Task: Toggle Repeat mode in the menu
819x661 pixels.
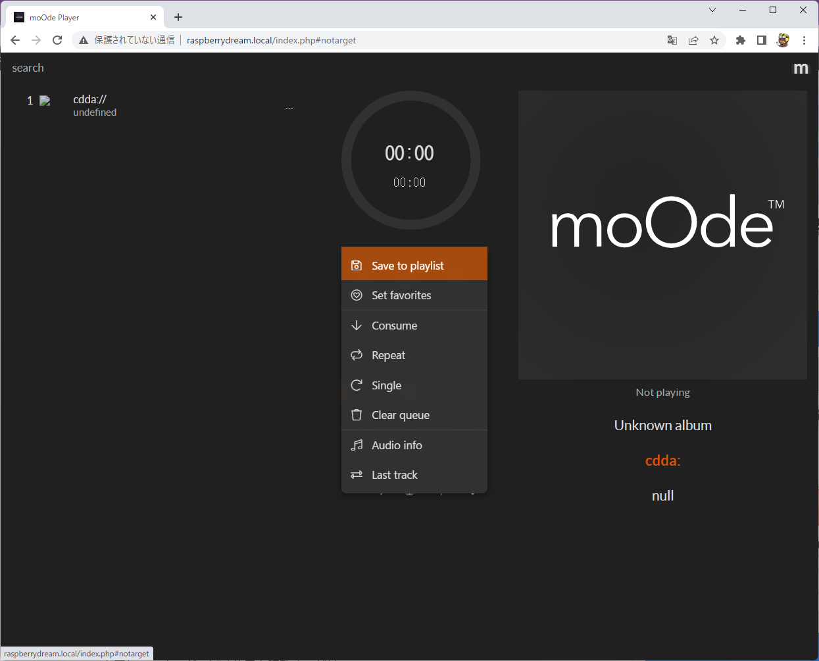Action: pos(414,355)
